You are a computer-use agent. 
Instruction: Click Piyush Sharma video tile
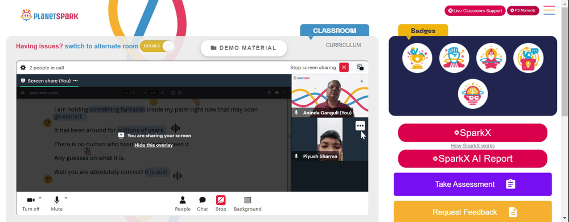pos(329,139)
